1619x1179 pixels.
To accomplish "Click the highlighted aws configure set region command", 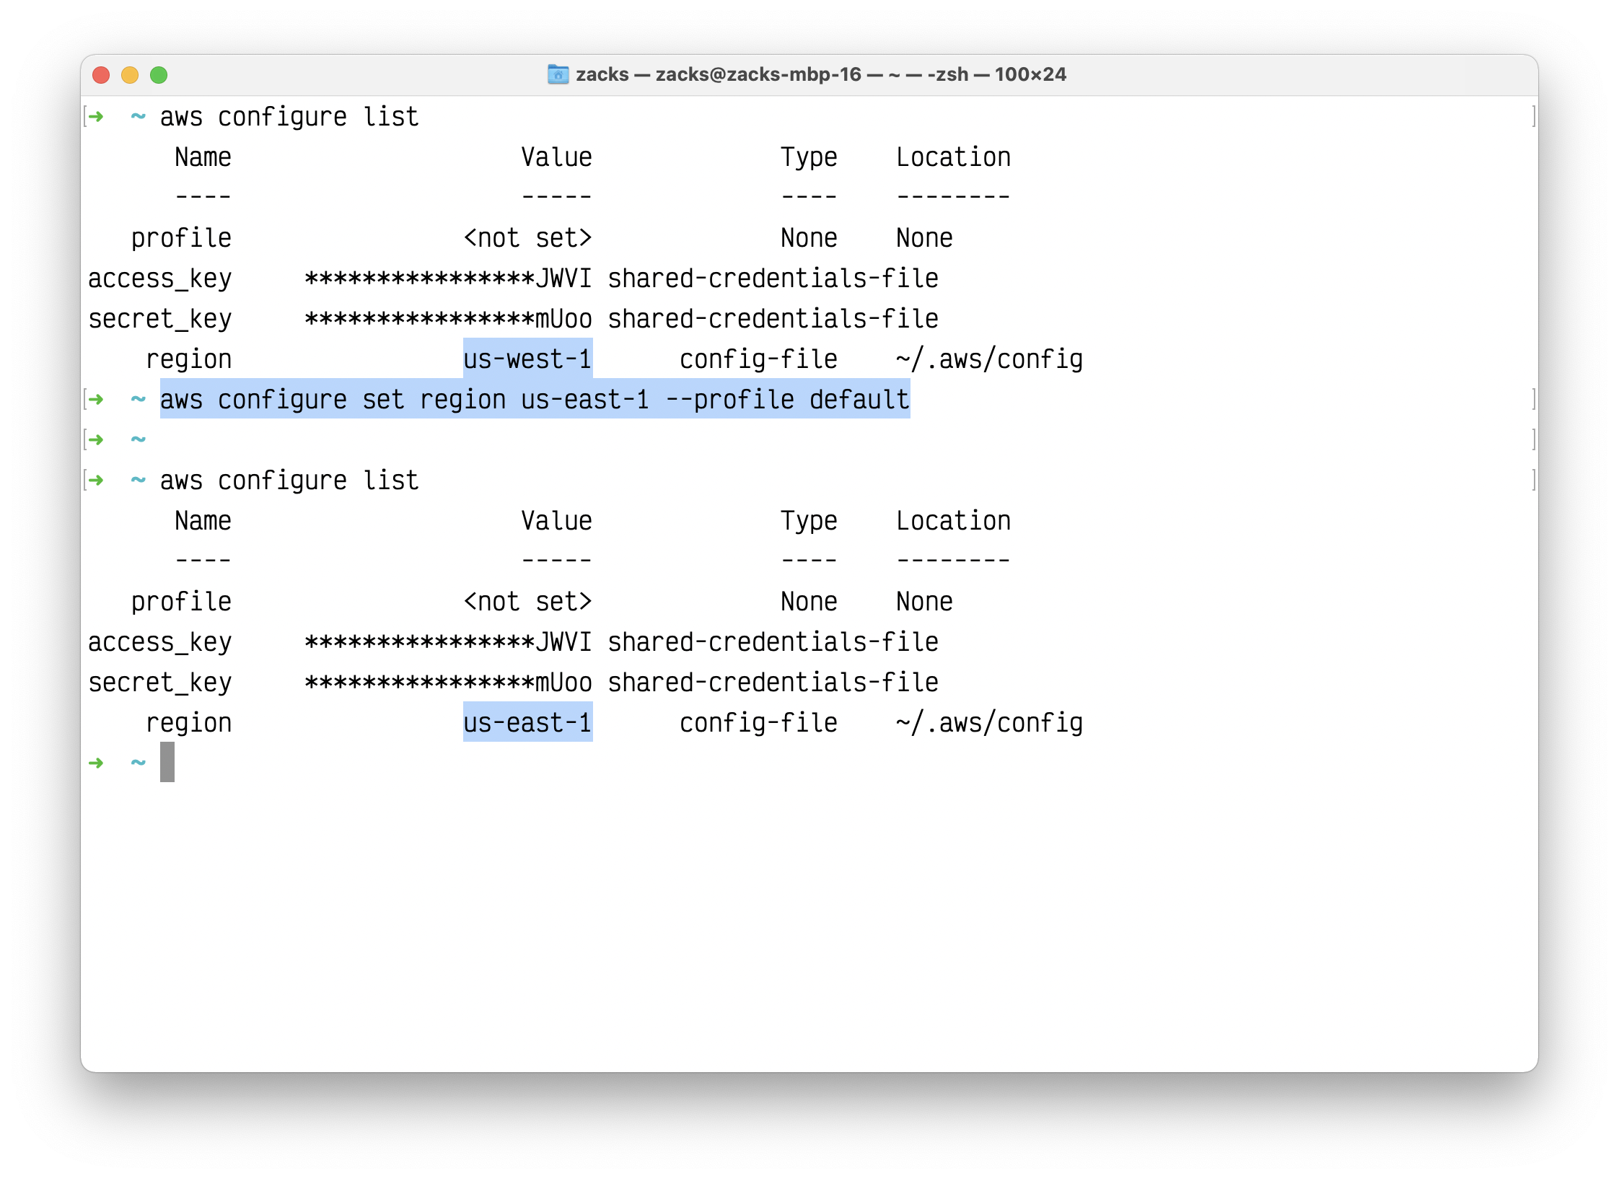I will (x=534, y=399).
